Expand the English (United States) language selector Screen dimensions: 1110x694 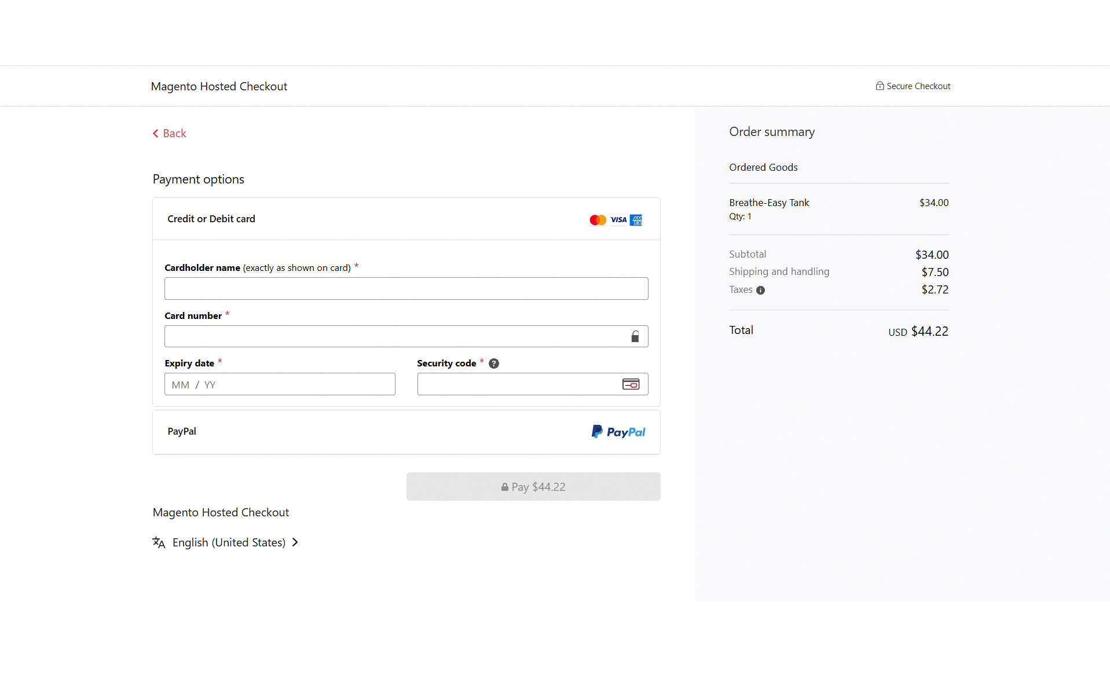click(228, 542)
